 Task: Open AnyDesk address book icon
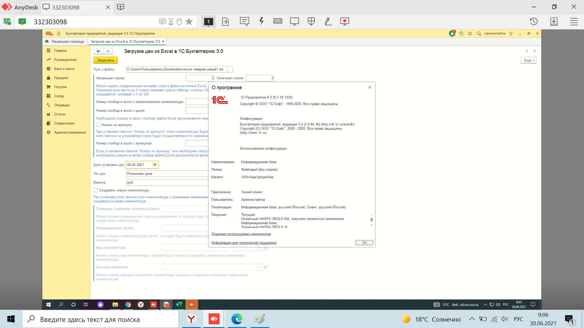point(554,22)
